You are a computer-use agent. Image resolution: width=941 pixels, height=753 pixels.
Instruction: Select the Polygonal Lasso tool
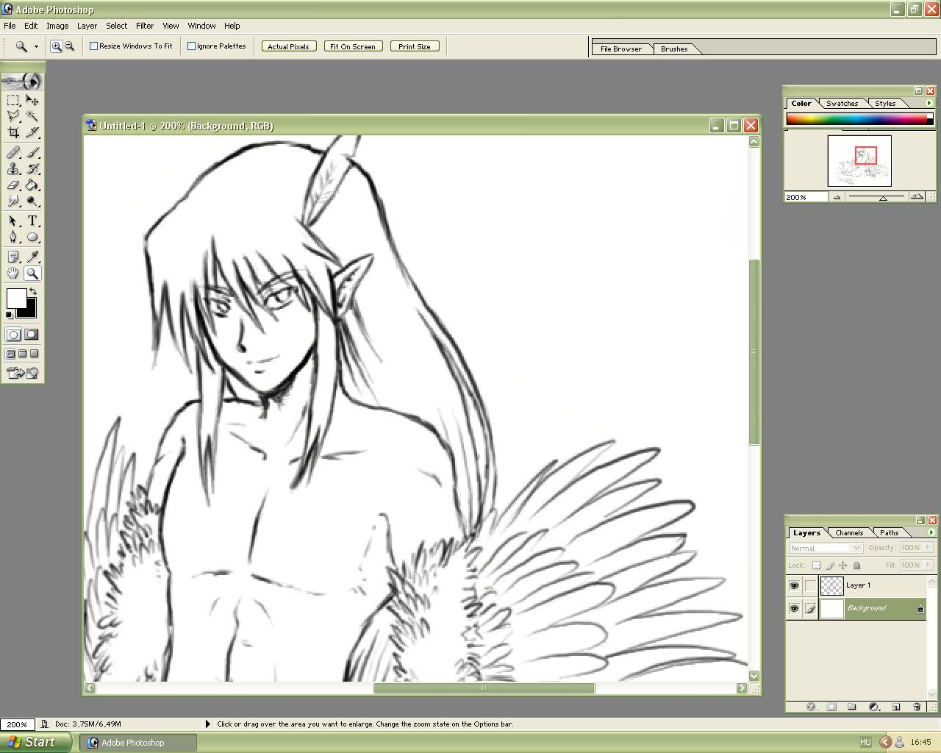tap(13, 116)
